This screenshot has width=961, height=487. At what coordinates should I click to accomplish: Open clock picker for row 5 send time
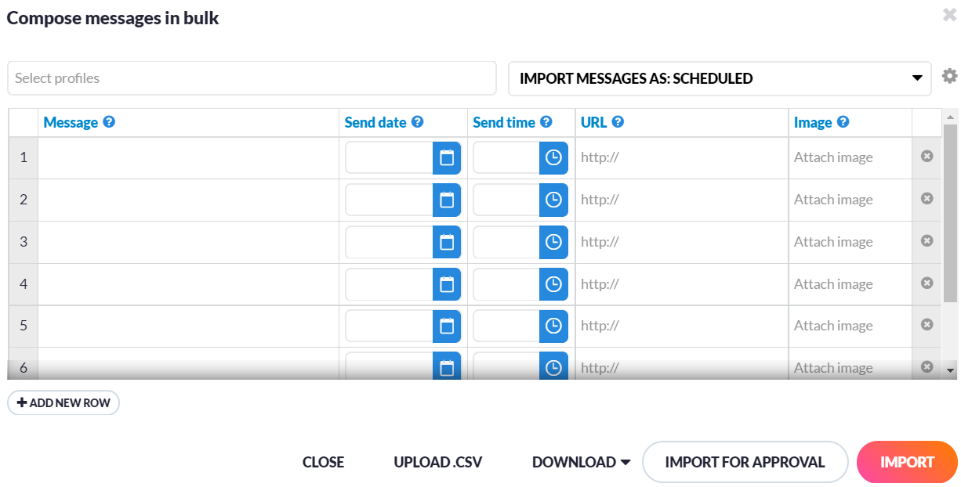pyautogui.click(x=553, y=326)
